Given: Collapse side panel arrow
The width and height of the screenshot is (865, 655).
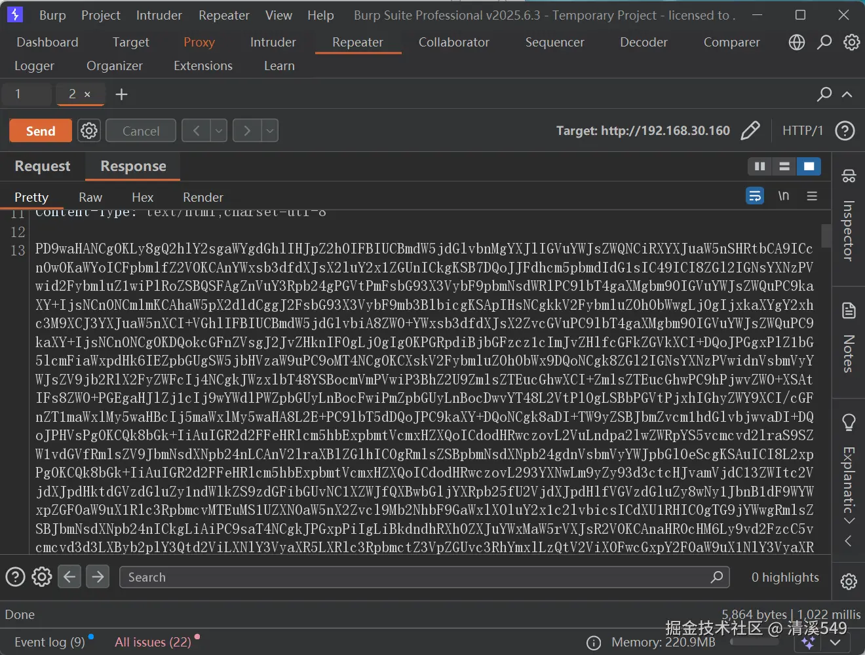Looking at the screenshot, I should coord(848,540).
